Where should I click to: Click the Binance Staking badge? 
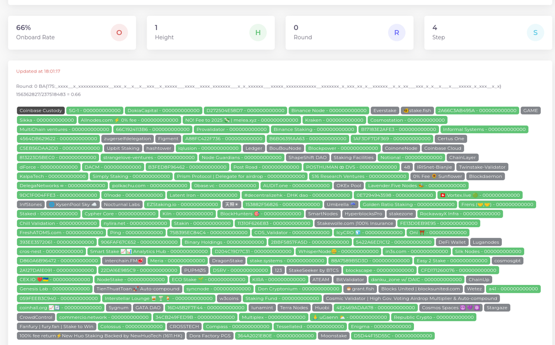point(313,129)
